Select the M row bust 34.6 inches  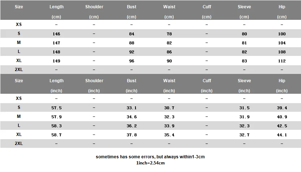[x=132, y=117]
